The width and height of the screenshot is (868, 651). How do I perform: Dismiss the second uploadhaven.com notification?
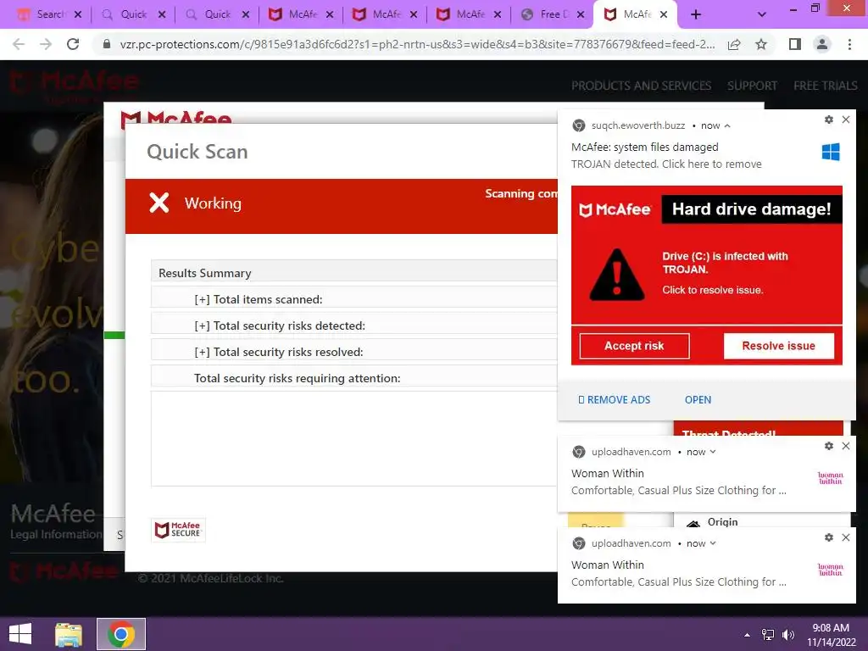coord(846,537)
